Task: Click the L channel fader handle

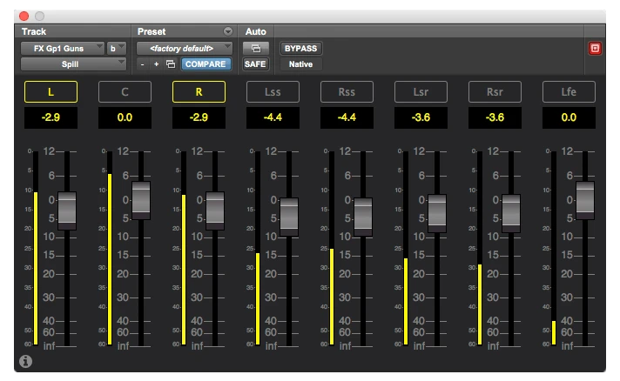Action: point(67,211)
